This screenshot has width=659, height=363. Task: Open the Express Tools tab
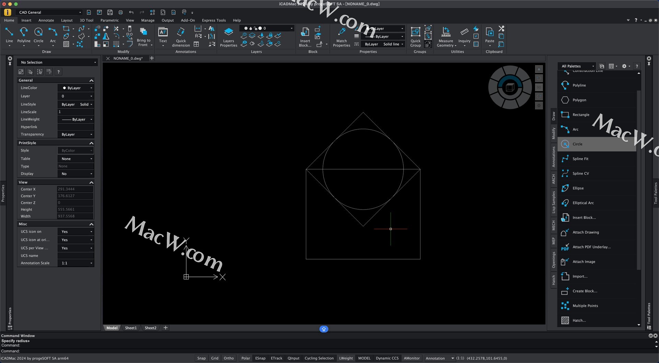coord(214,20)
